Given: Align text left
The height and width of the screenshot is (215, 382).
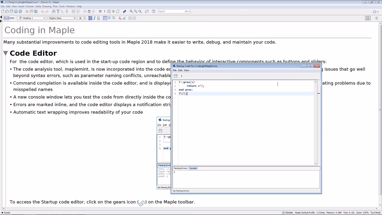Looking at the screenshot, I should click(105, 18).
